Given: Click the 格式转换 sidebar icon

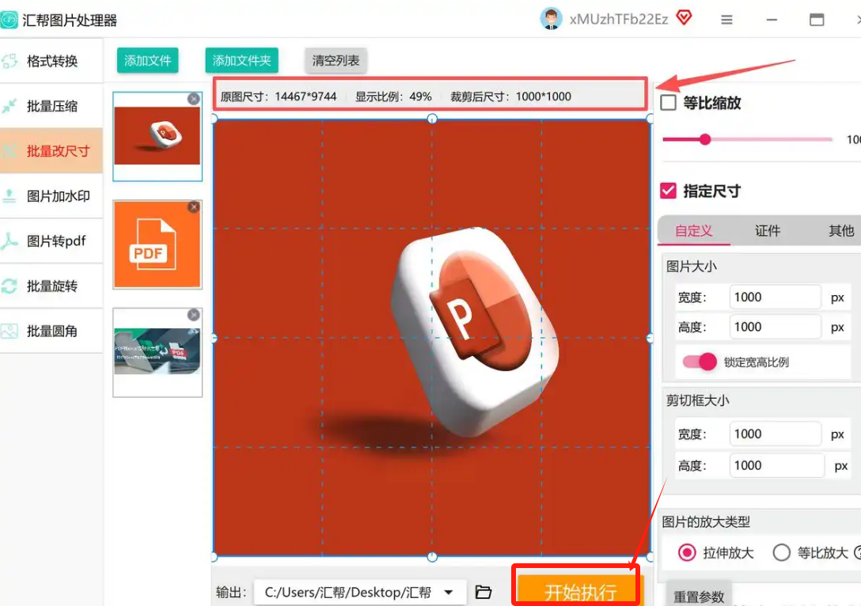Looking at the screenshot, I should click(9, 61).
